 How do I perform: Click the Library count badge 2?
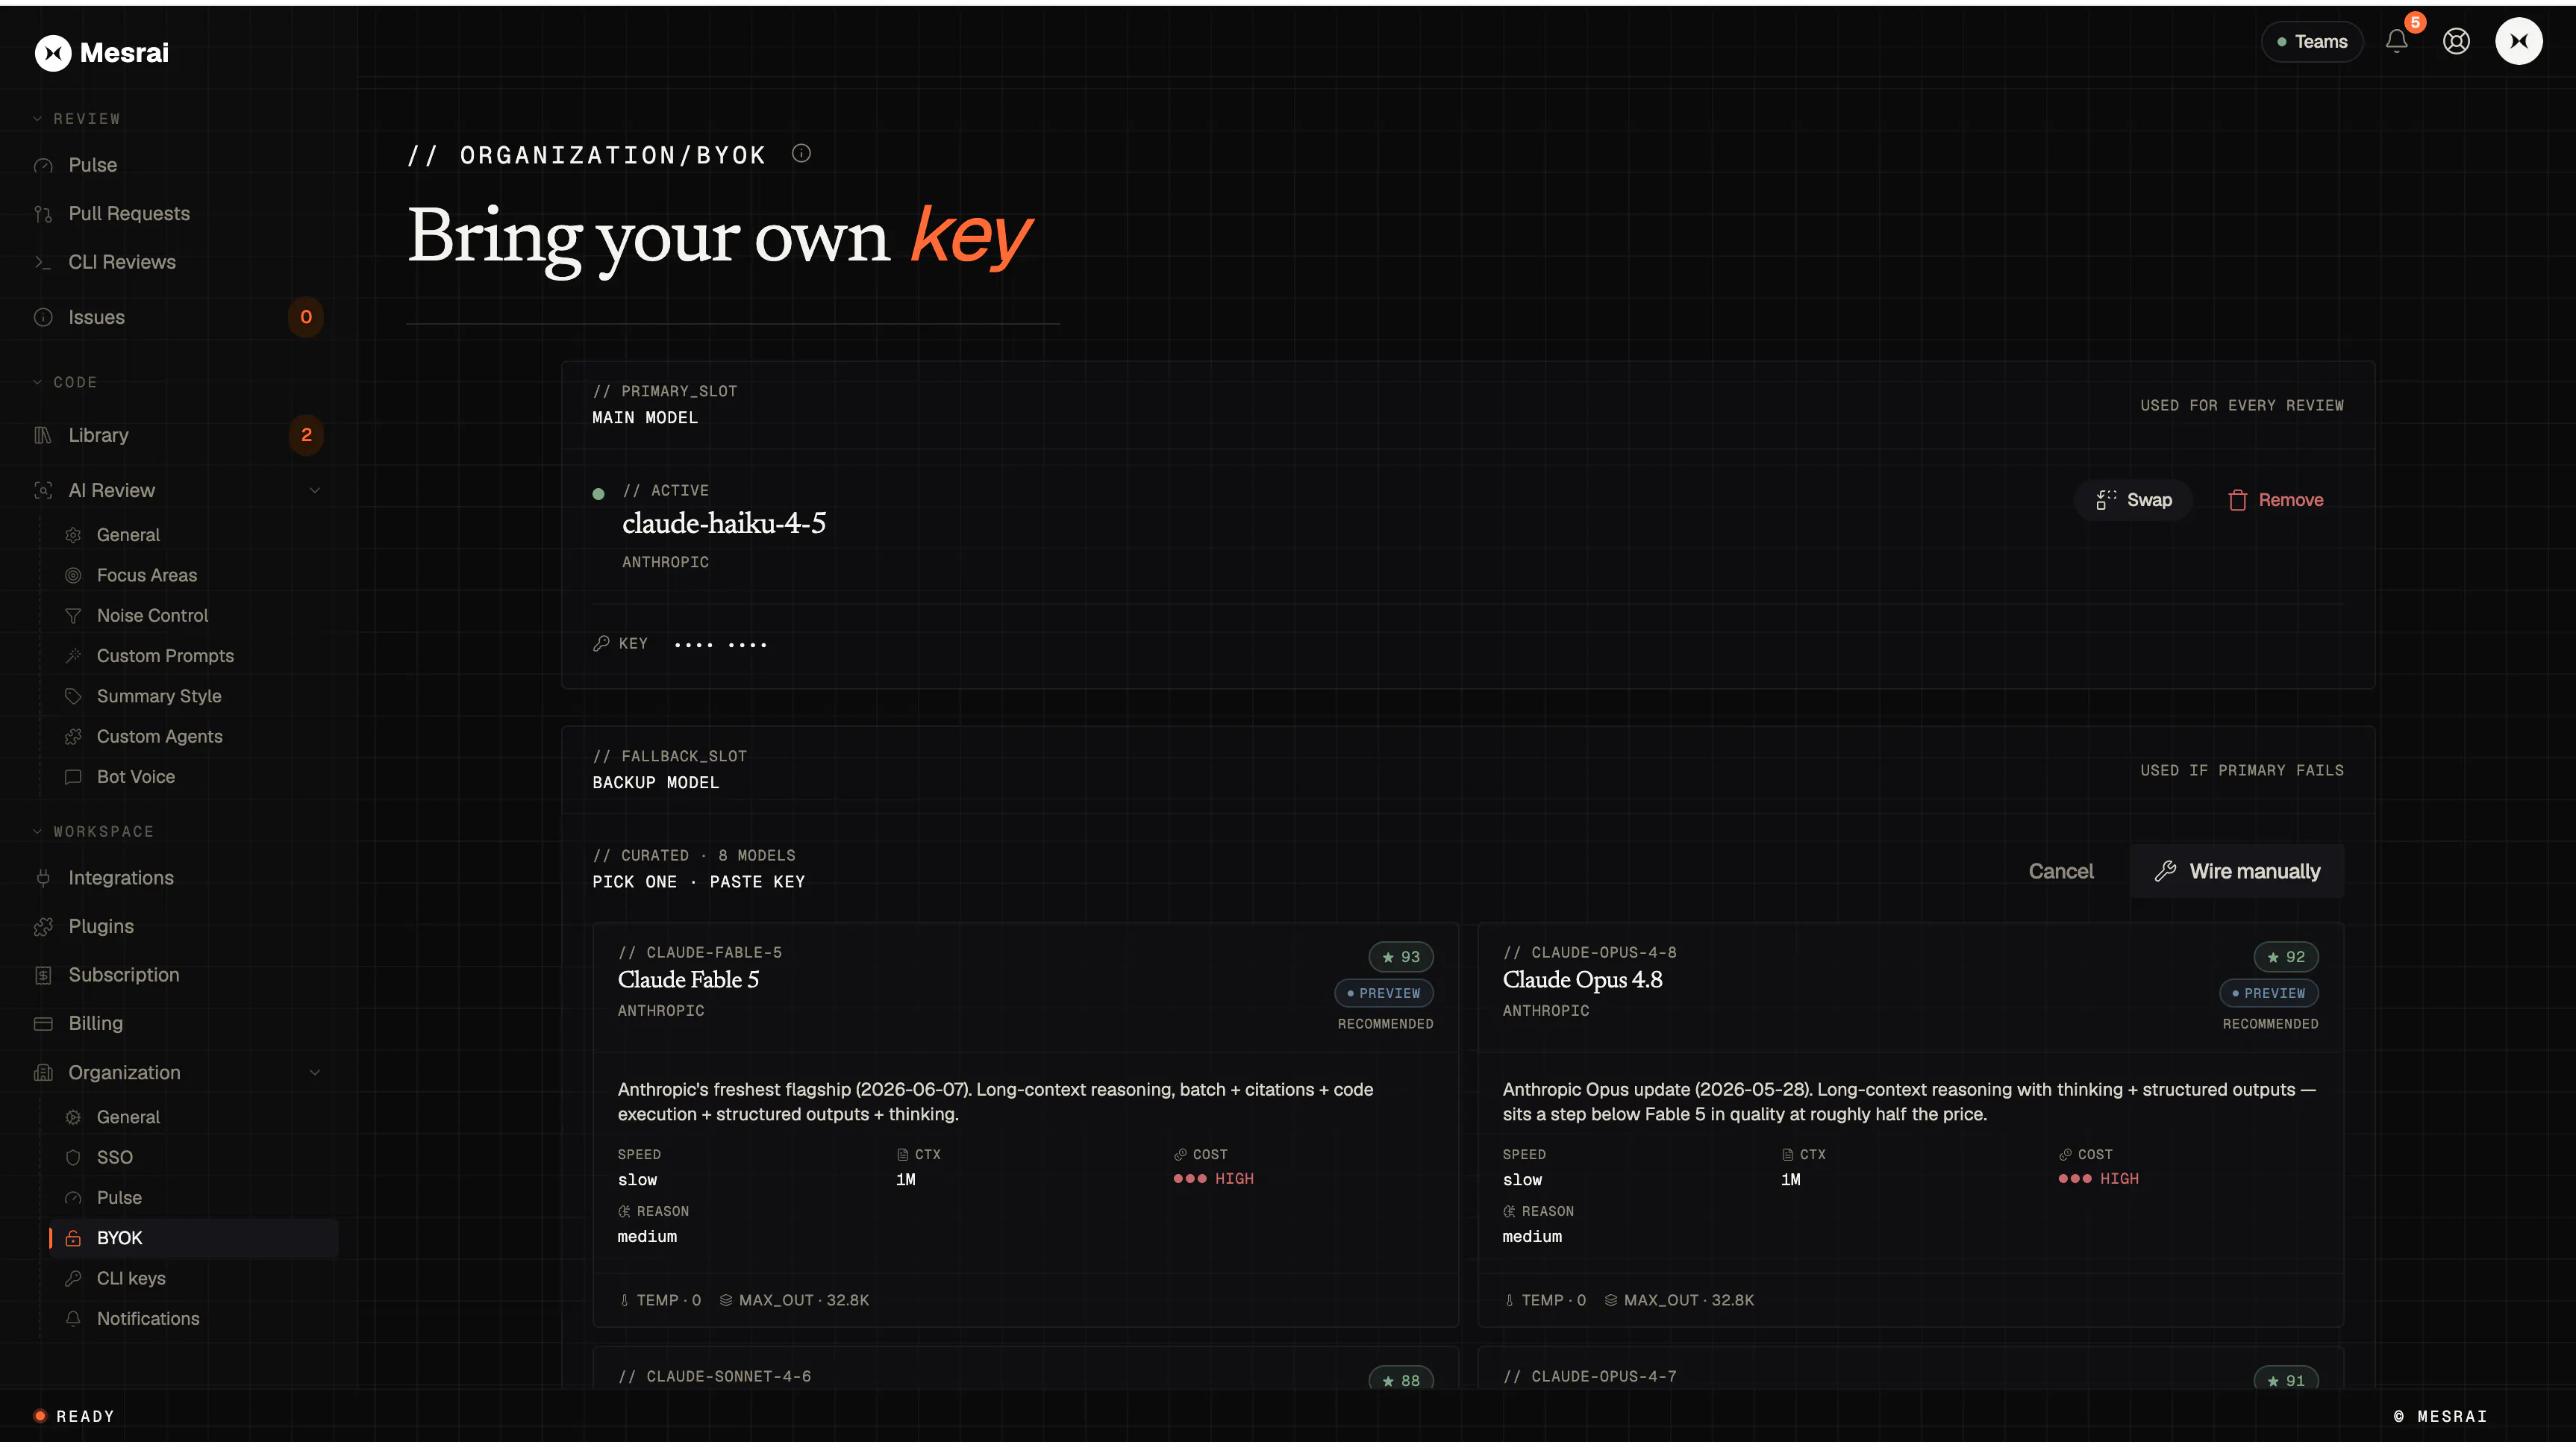pos(306,435)
